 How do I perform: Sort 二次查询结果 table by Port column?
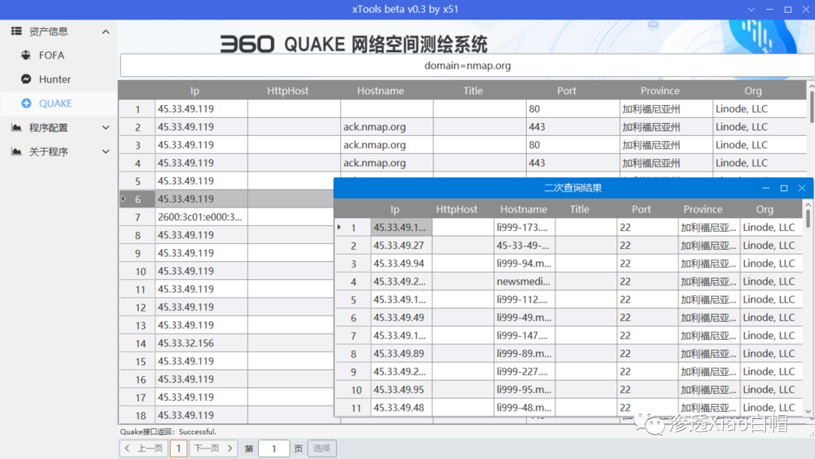pyautogui.click(x=641, y=209)
